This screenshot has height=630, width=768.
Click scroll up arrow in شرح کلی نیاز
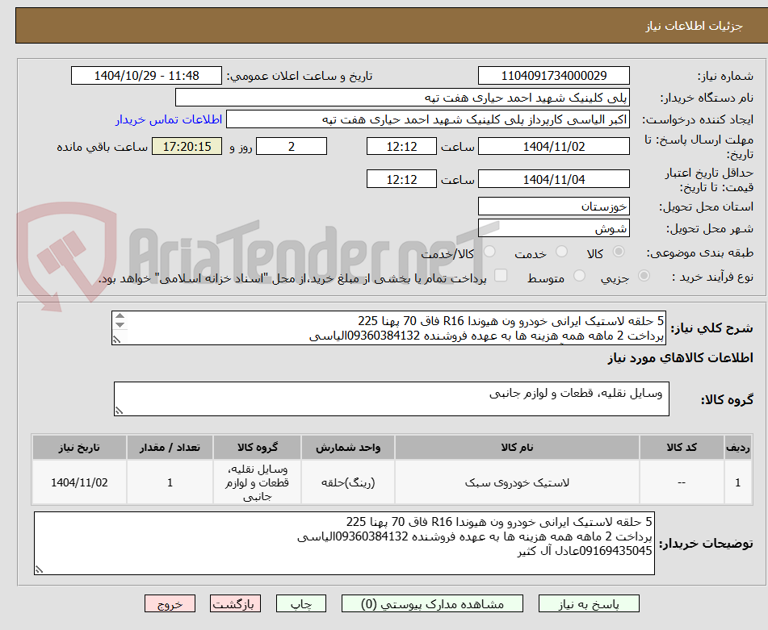tap(120, 316)
